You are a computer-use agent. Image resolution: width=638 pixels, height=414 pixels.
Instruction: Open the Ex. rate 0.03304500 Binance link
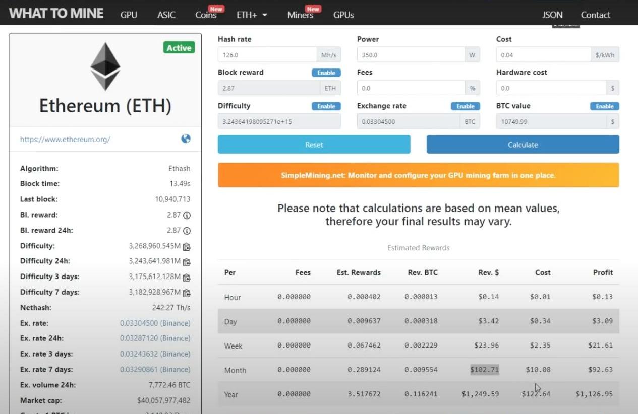point(155,323)
